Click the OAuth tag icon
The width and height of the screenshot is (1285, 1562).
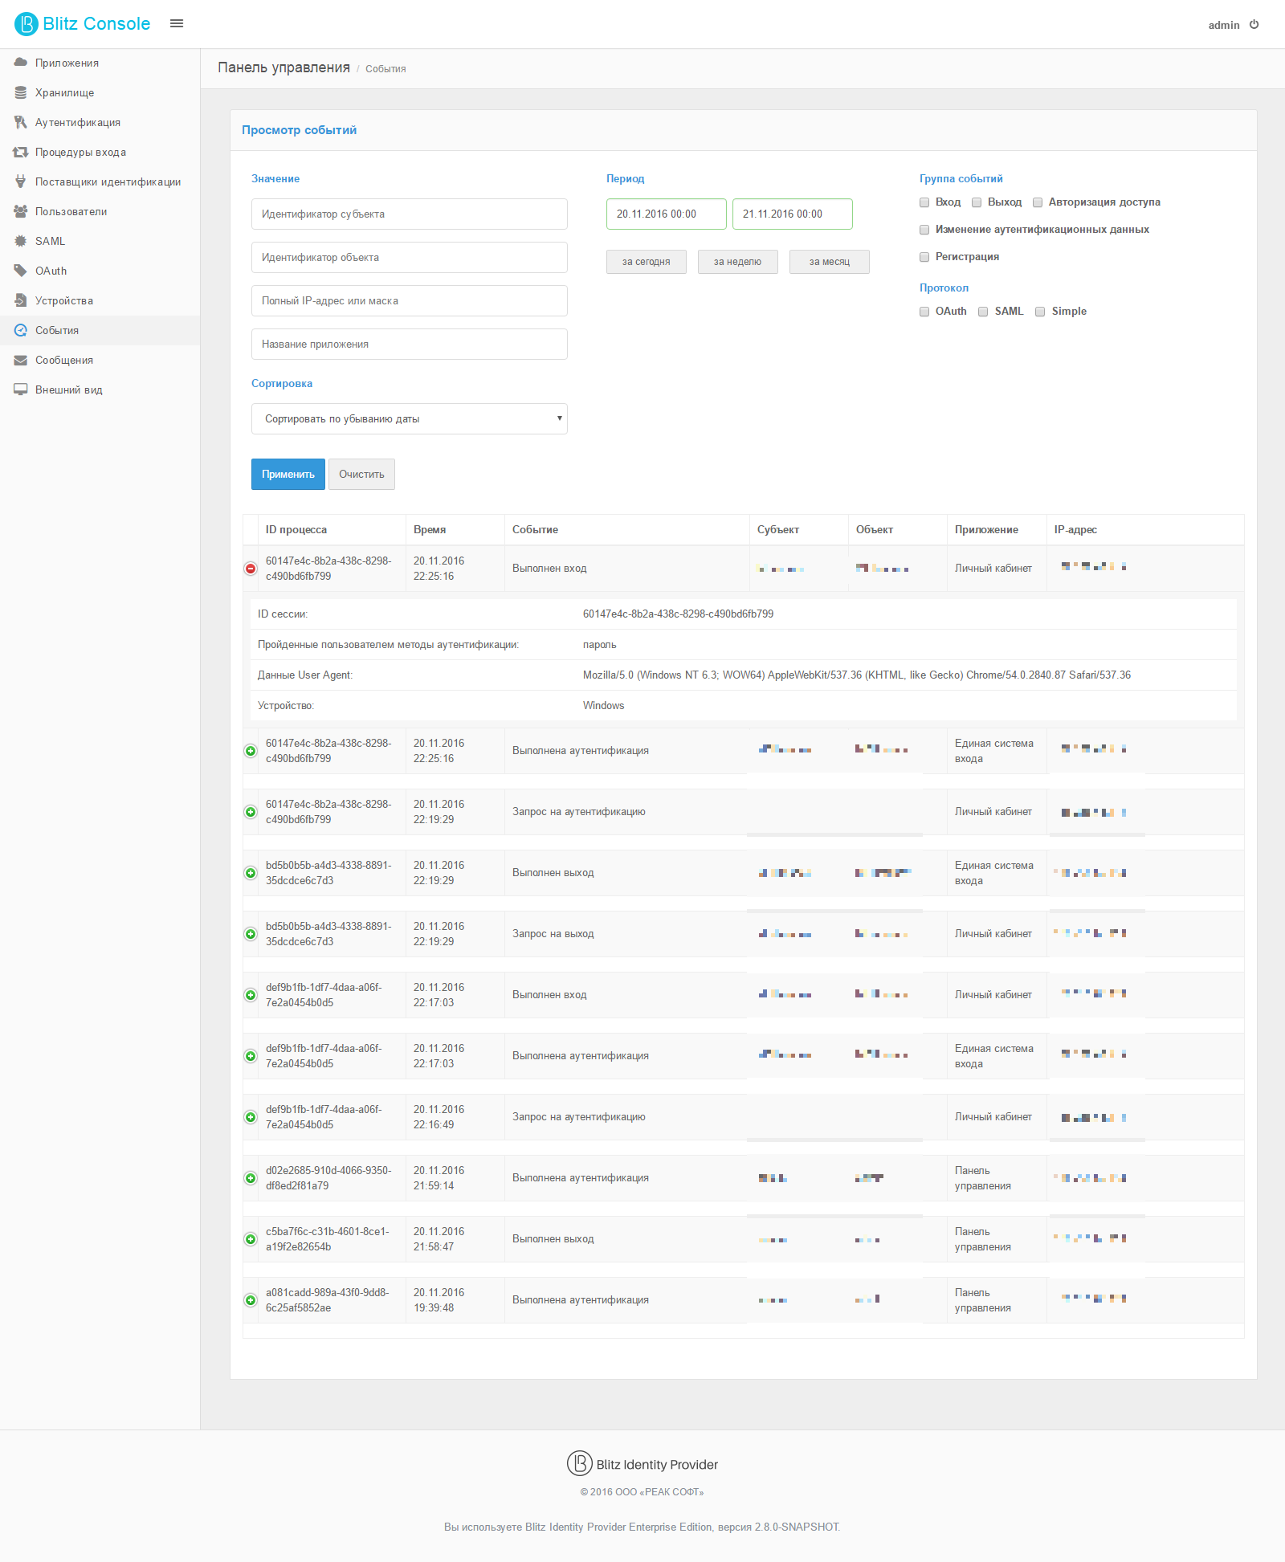[21, 271]
